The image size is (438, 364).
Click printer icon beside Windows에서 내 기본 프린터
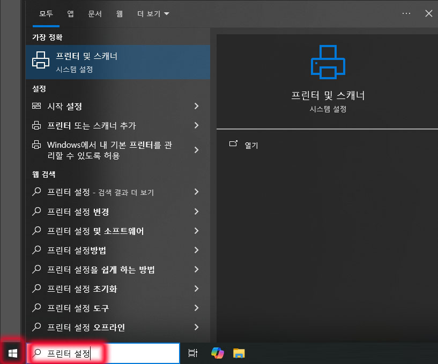pos(36,145)
